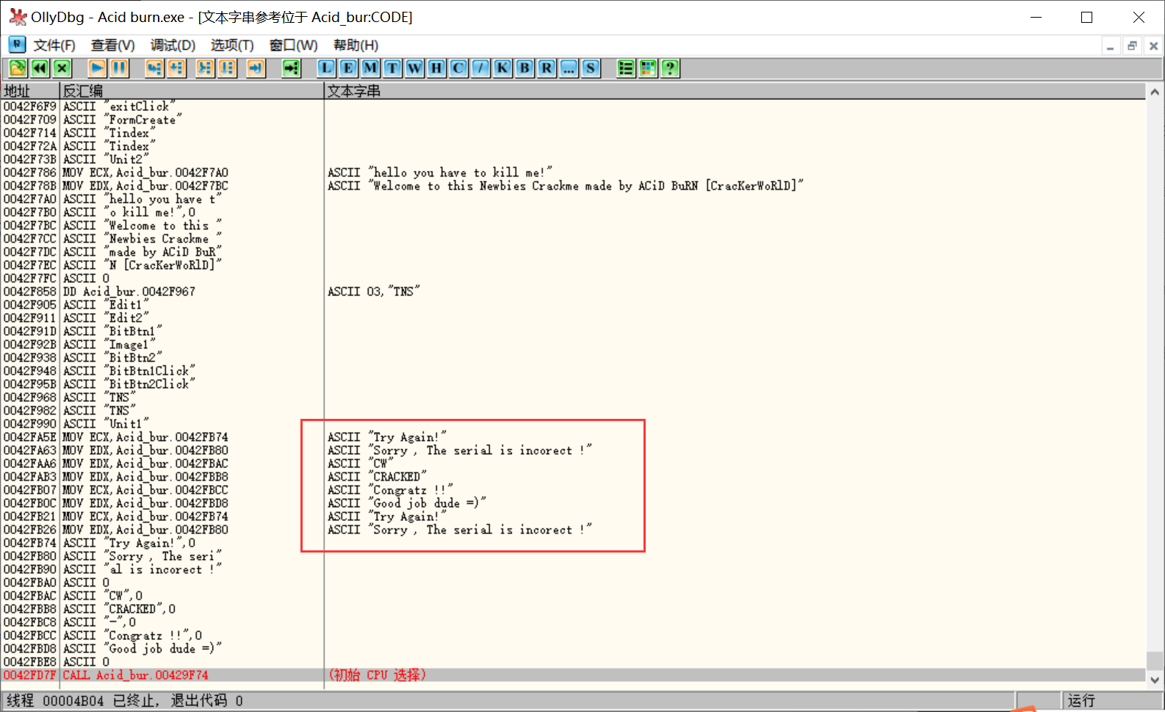Minimize the inner MDI child window

click(1111, 46)
